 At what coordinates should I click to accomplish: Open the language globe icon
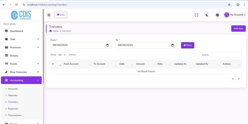218,15
